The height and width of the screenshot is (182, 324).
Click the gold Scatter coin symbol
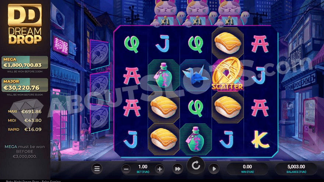228,75
